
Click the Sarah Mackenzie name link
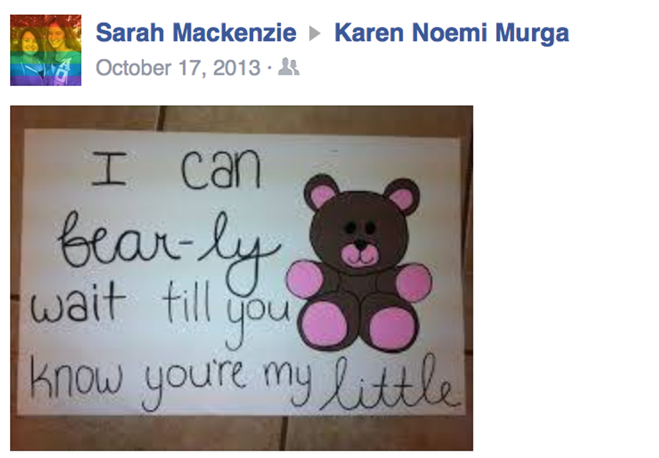point(196,33)
